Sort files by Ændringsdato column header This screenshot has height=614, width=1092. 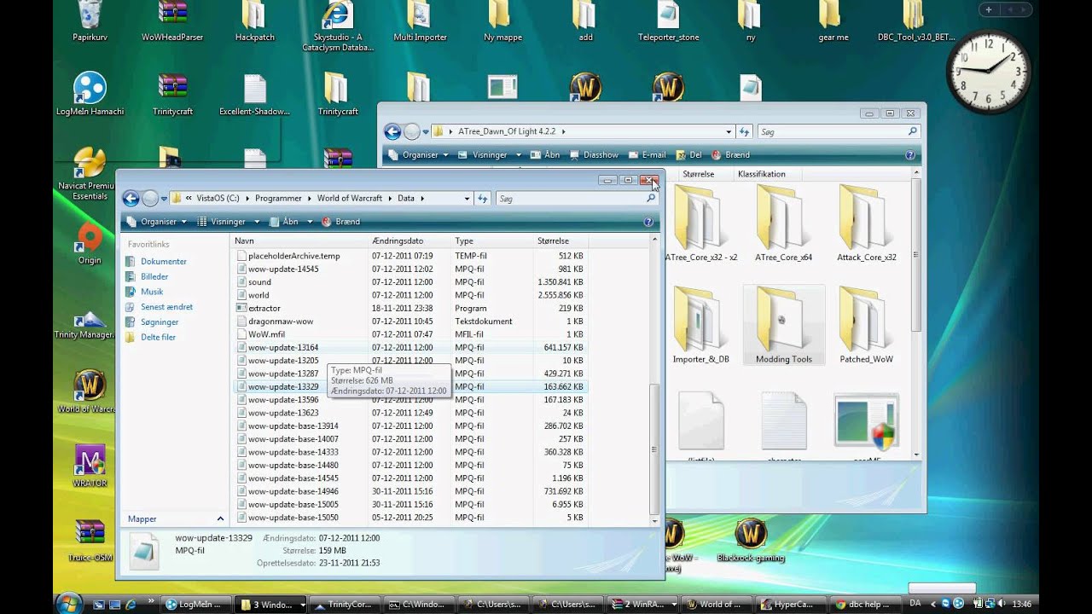pos(409,241)
